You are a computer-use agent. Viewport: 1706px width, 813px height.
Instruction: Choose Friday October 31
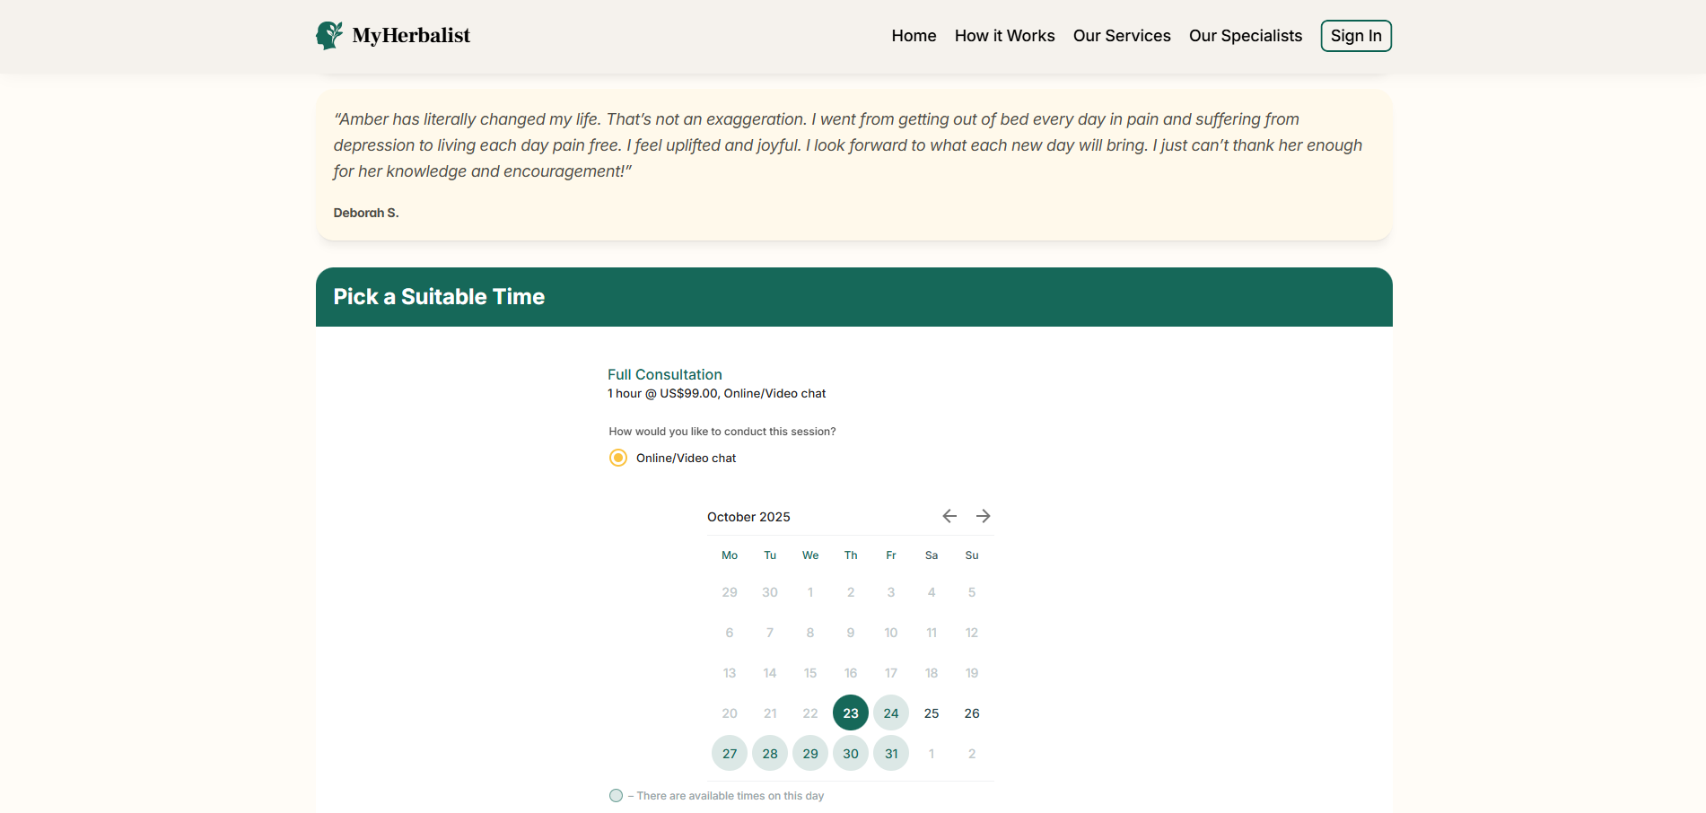[x=891, y=754]
